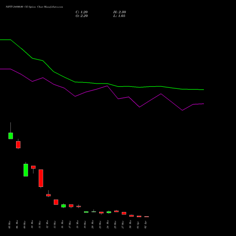Select the green candlestick above 05 Mar
The image size is (236, 236).
pos(11,136)
